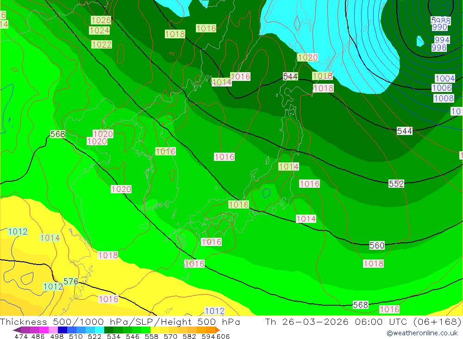Click the 1026 isobar label
Viewport: 463px width, 339px height.
coord(101,20)
